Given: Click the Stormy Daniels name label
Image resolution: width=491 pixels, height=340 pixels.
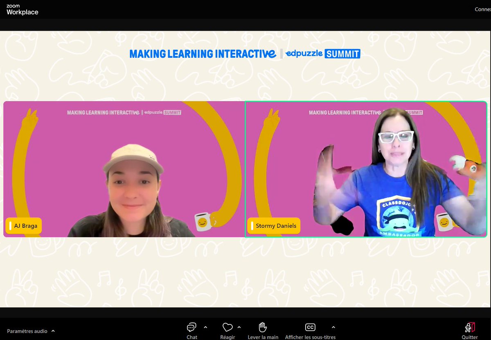Looking at the screenshot, I should click(274, 226).
